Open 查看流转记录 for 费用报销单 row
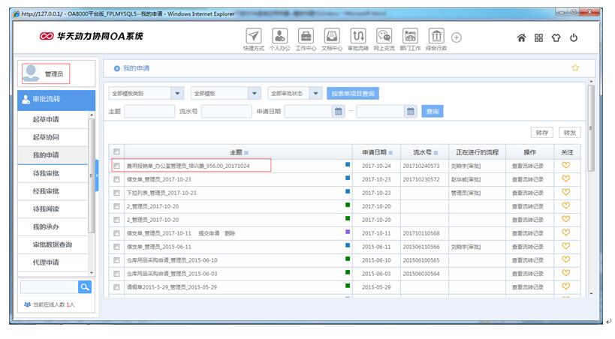This screenshot has height=339, width=615. 528,166
